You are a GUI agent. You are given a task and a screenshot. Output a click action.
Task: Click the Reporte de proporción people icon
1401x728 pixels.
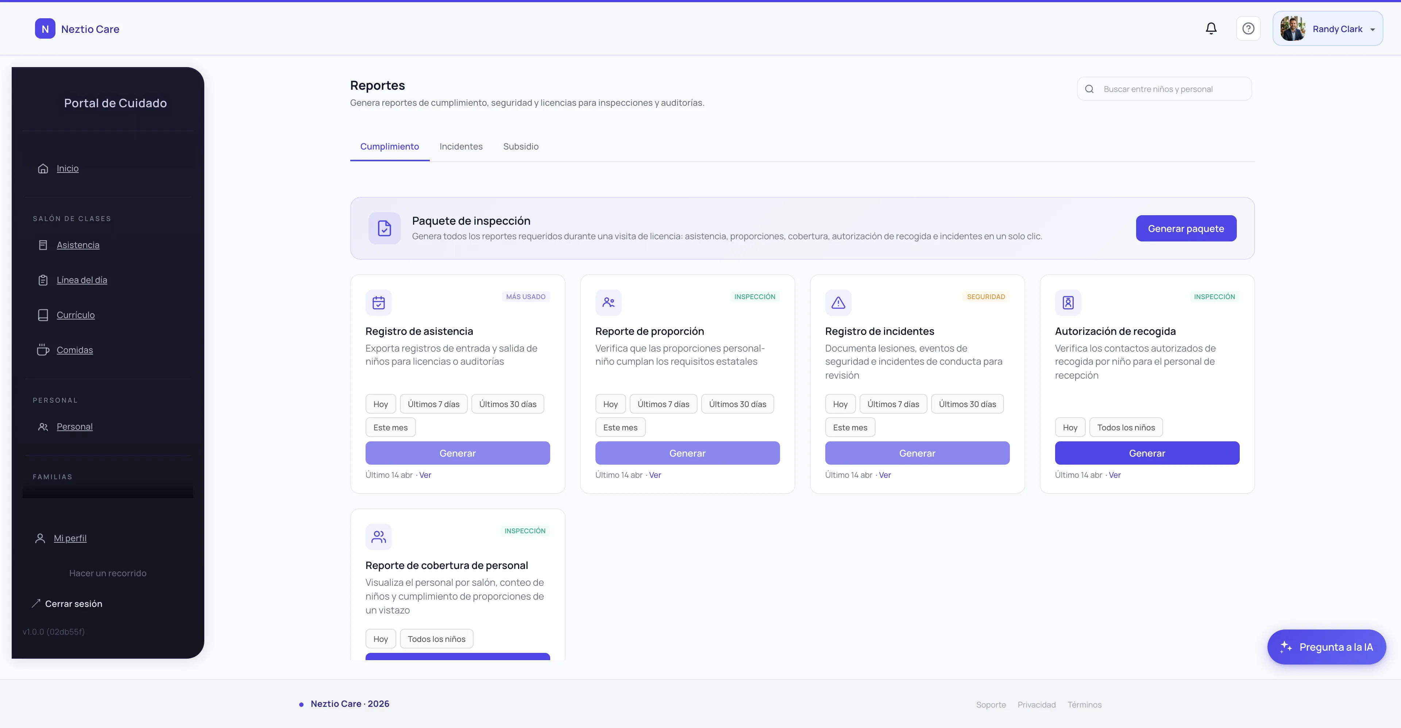[608, 303]
